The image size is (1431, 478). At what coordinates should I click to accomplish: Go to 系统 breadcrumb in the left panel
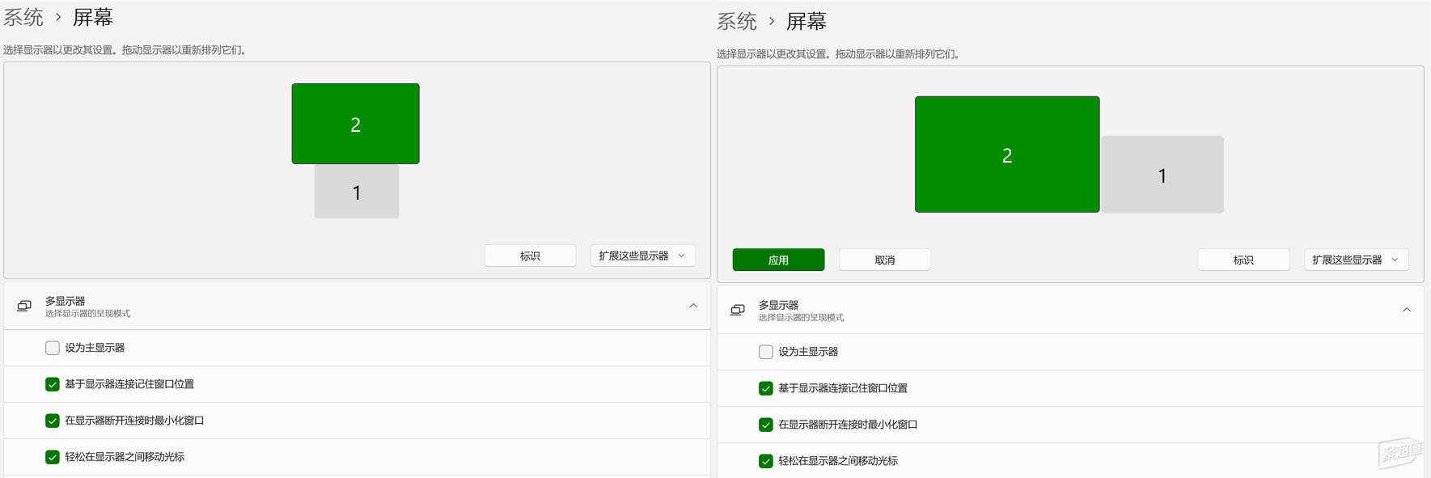(23, 17)
